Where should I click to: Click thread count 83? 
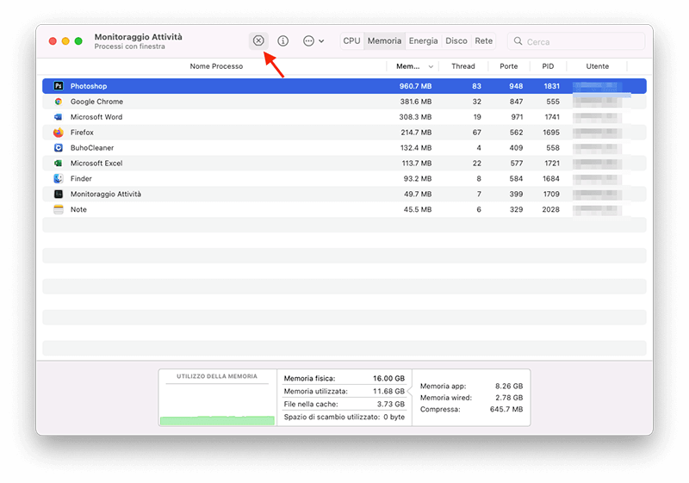click(477, 86)
